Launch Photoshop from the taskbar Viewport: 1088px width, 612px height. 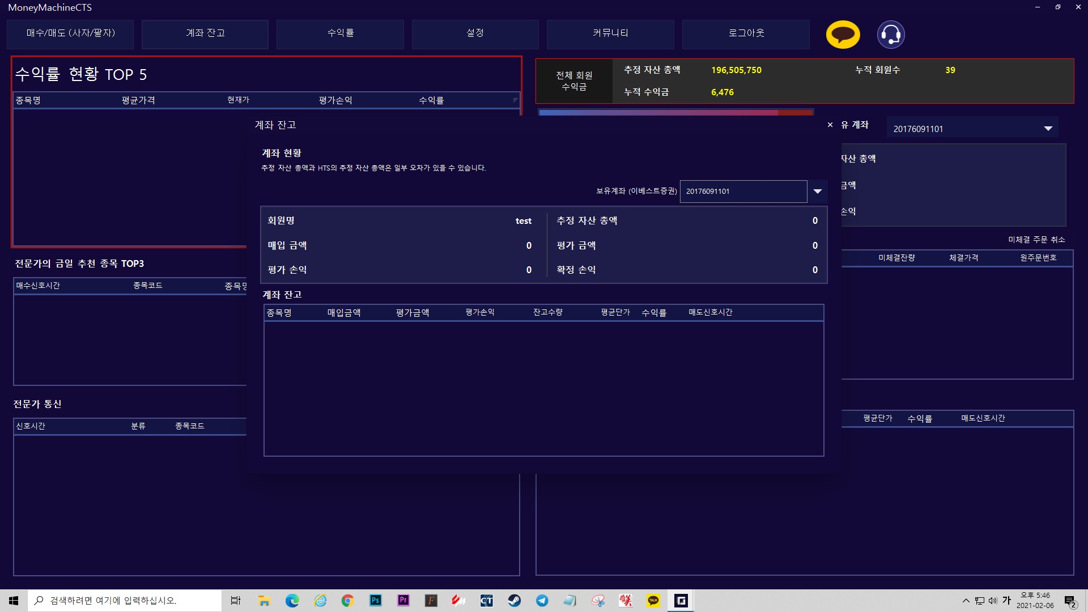point(376,601)
